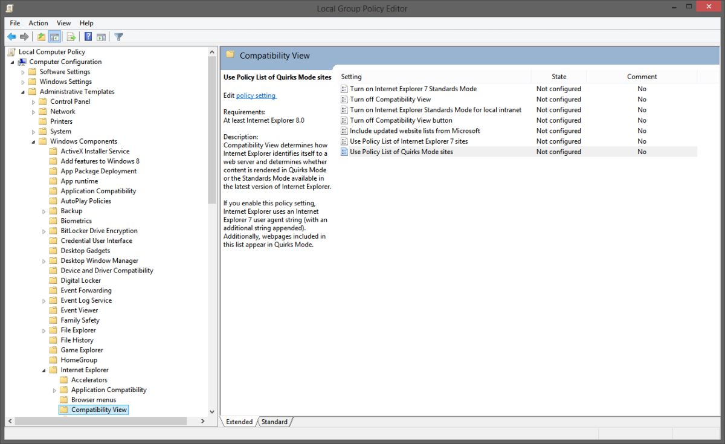Viewport: 725px width, 444px height.
Task: Click policy icon beside Use Policy List of Quirks Mode sites
Action: 344,152
